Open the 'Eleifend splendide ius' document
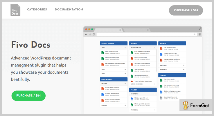 pos(170,53)
